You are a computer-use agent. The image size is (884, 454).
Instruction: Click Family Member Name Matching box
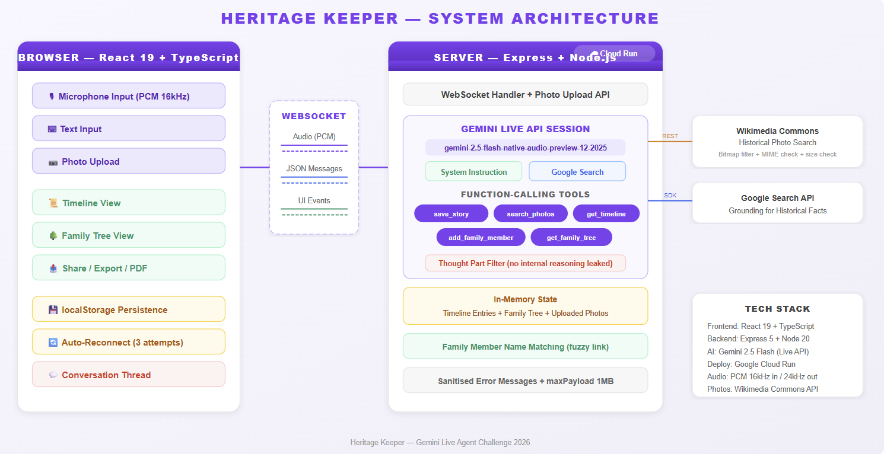coord(526,347)
